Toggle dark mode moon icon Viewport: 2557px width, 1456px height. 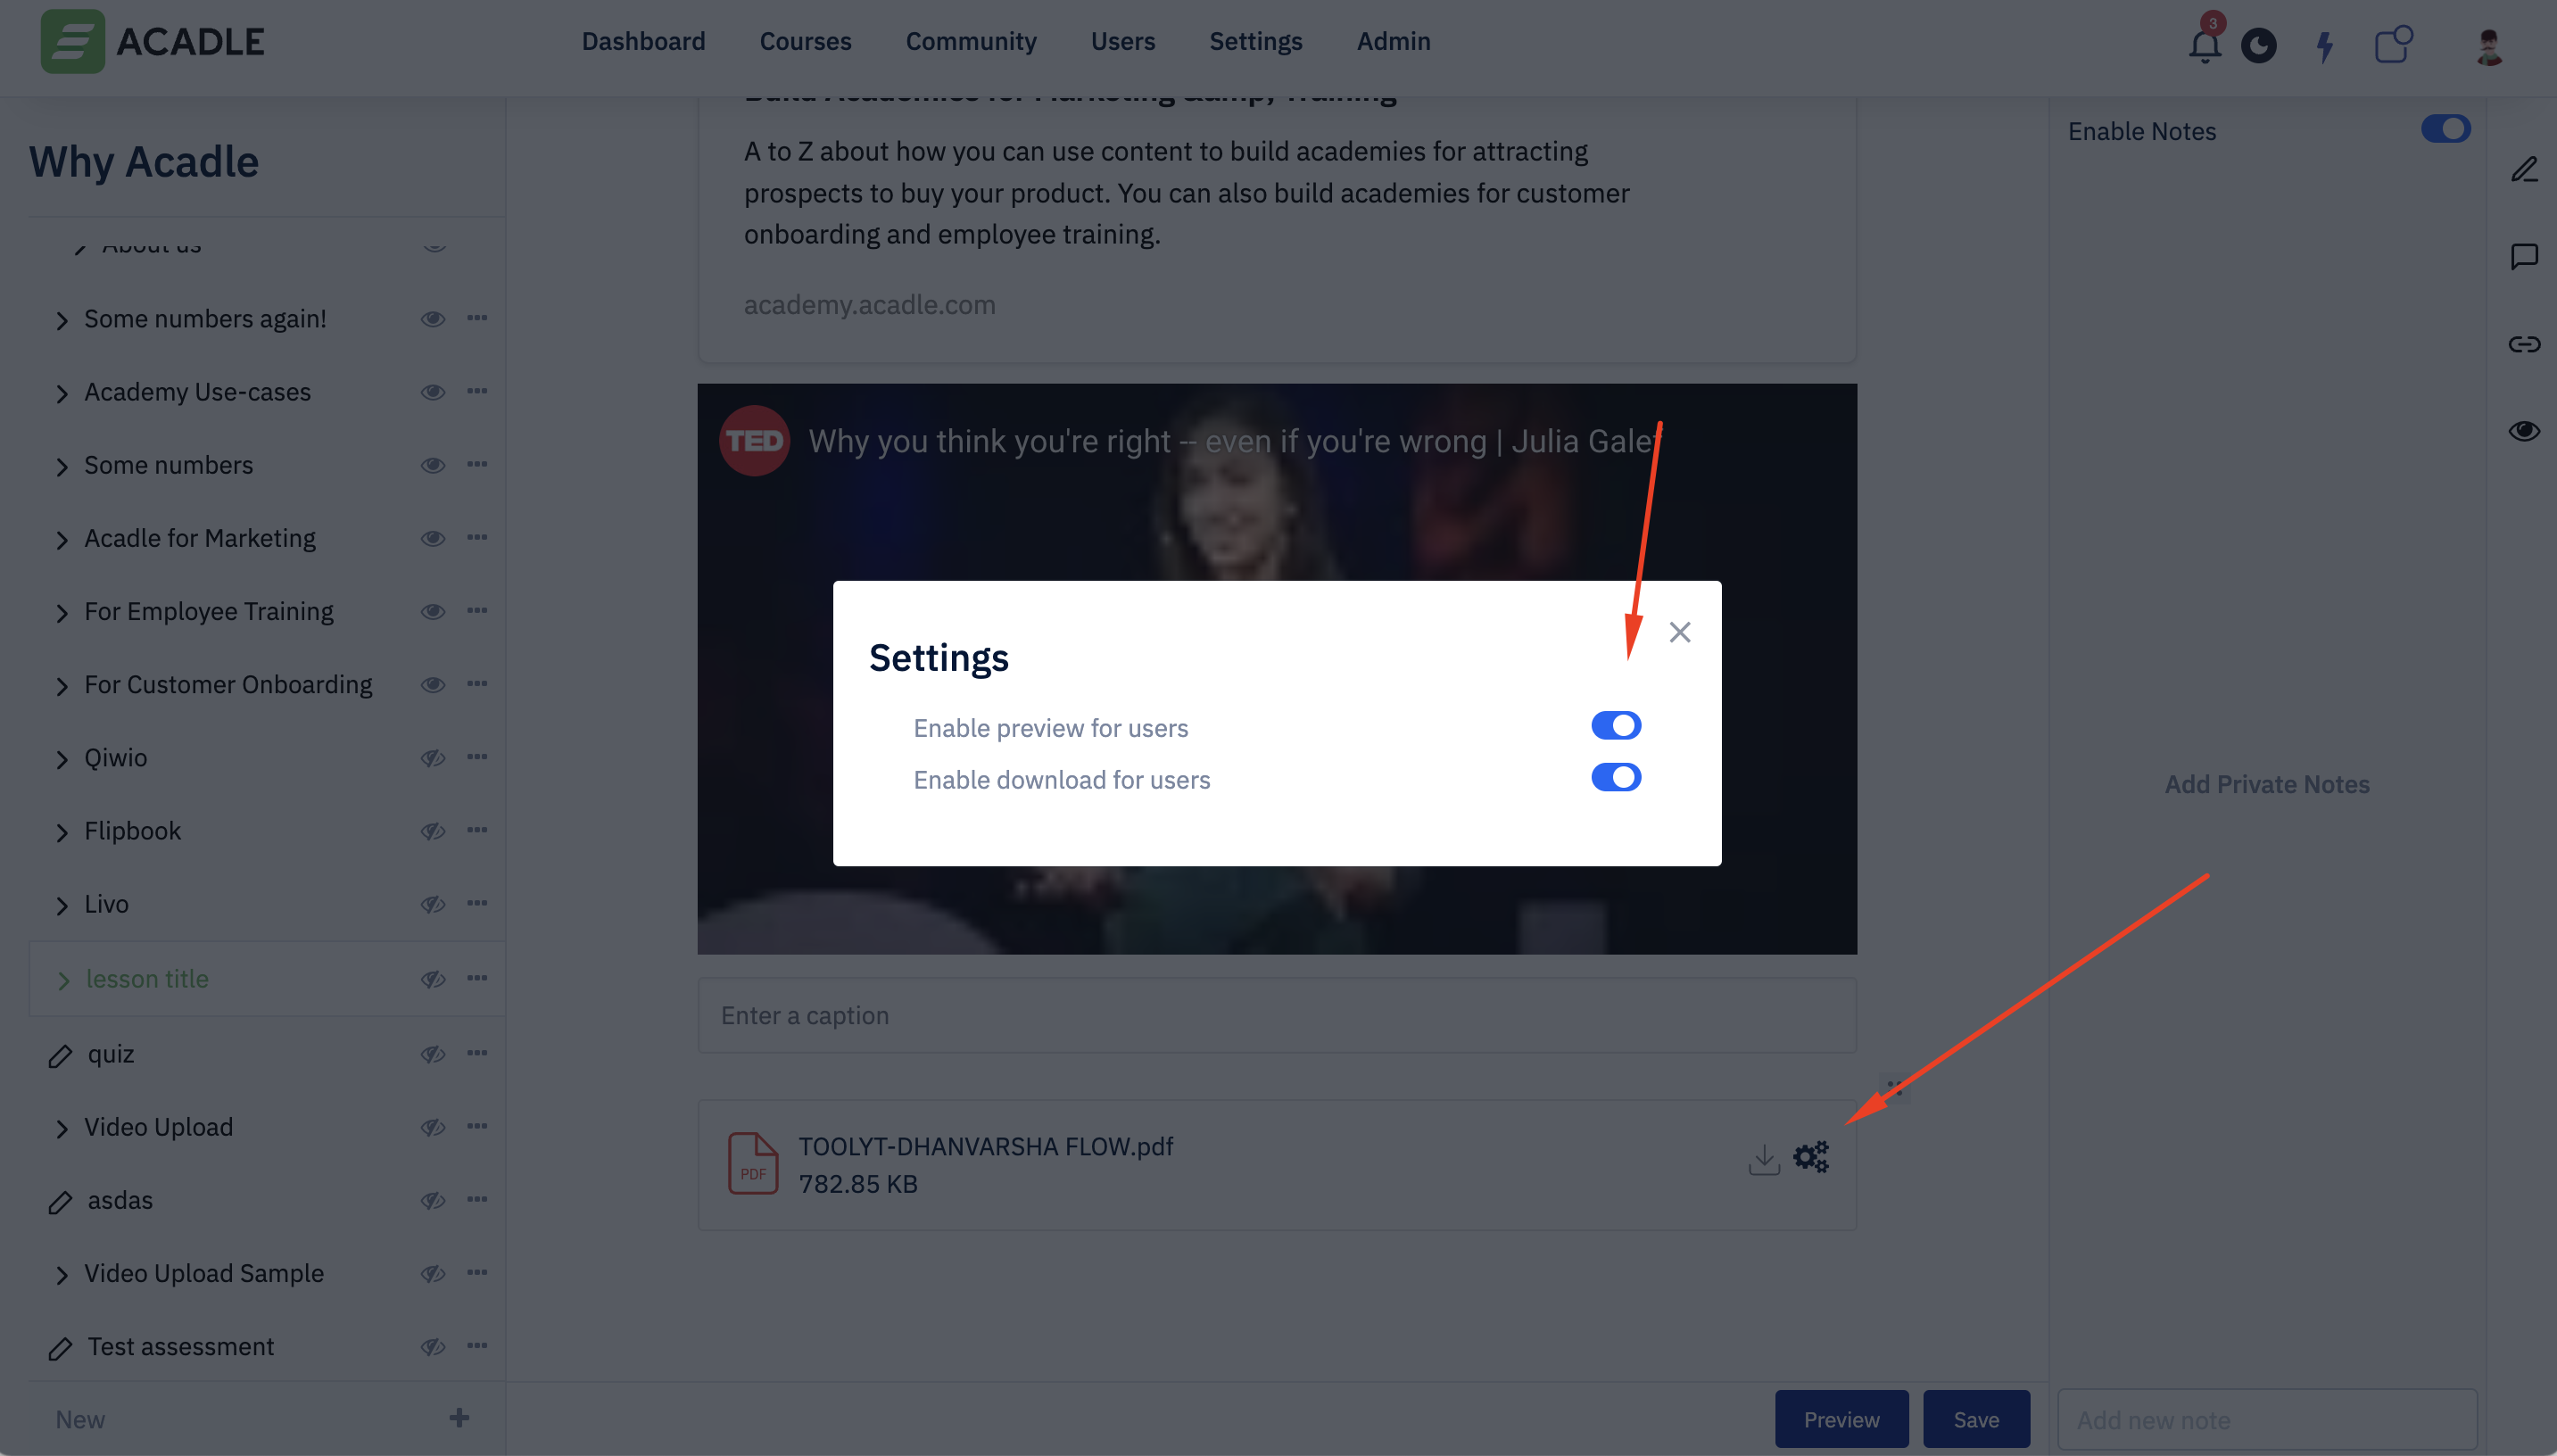(2259, 46)
